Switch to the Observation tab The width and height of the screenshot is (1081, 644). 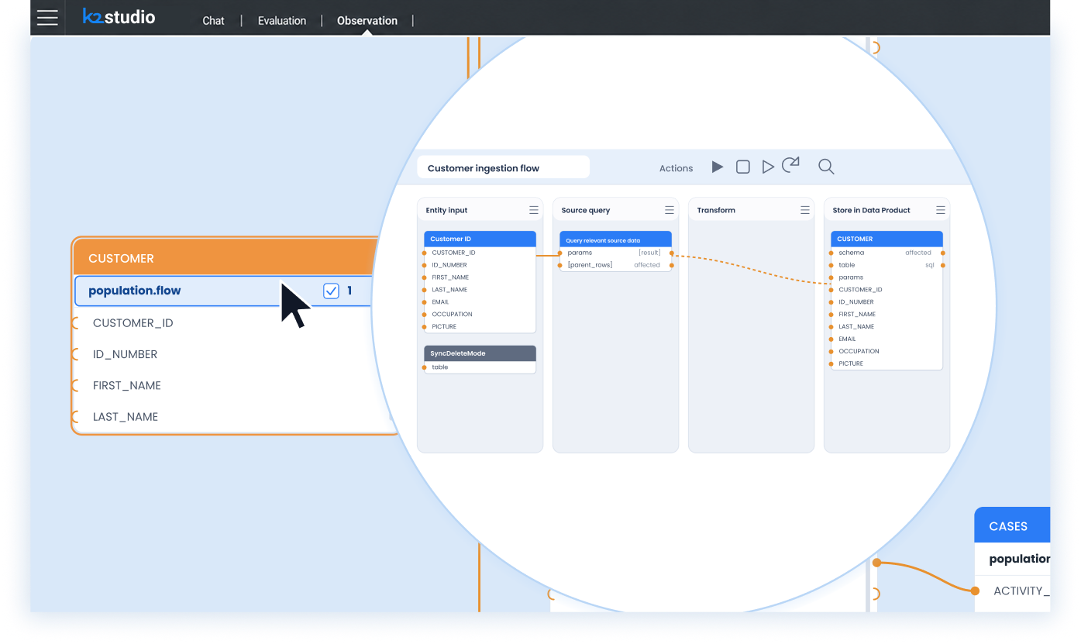(367, 21)
